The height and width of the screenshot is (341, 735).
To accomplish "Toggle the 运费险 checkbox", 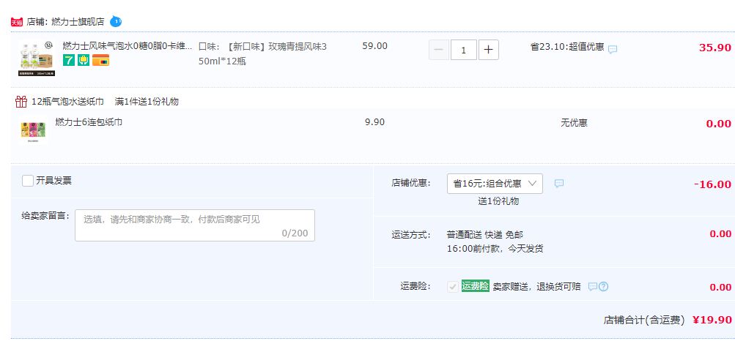I will click(x=453, y=287).
